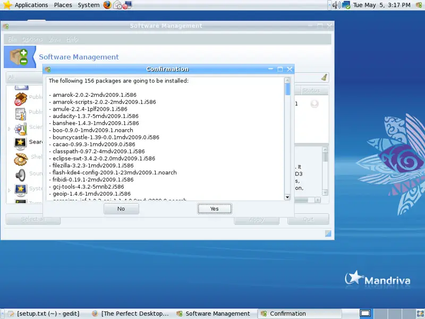Click the scroll up arrow of package list
The image size is (425, 319).
(x=287, y=80)
